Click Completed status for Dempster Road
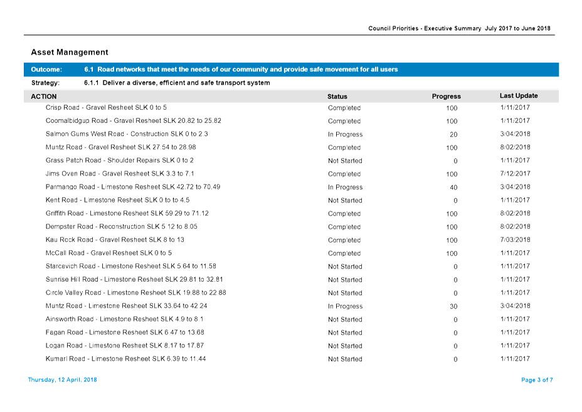Image resolution: width=582 pixels, height=412 pixels. (x=344, y=227)
